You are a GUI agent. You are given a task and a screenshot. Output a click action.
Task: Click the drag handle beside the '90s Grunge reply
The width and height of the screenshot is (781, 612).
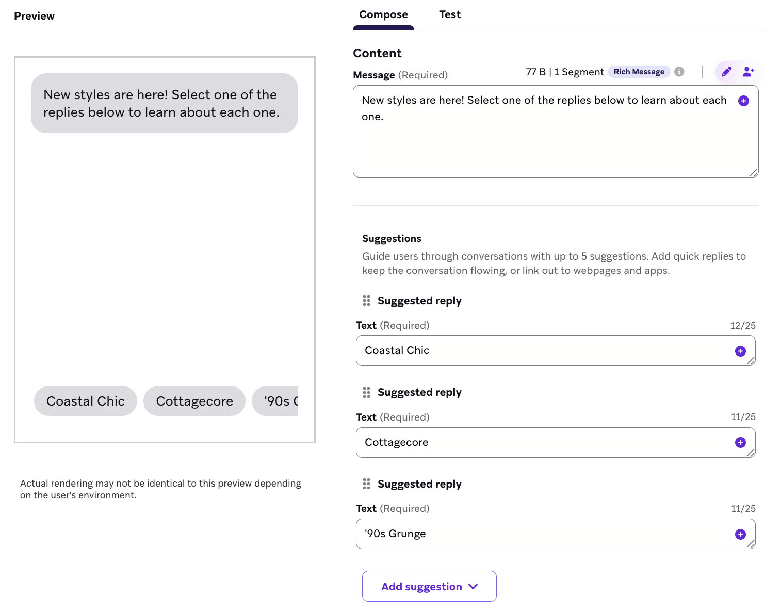[366, 484]
